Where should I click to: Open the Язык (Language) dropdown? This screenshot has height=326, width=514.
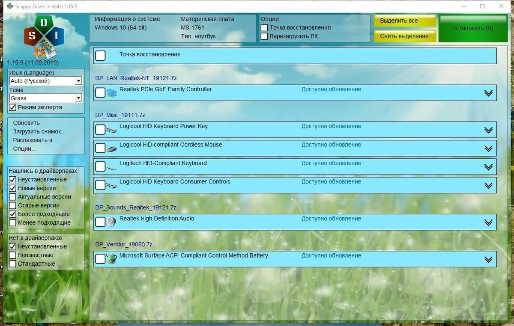(78, 80)
